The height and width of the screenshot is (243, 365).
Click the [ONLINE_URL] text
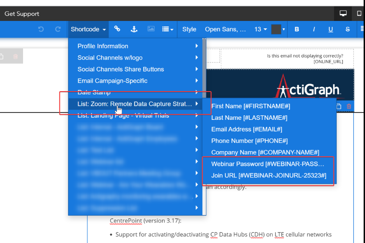click(x=328, y=62)
